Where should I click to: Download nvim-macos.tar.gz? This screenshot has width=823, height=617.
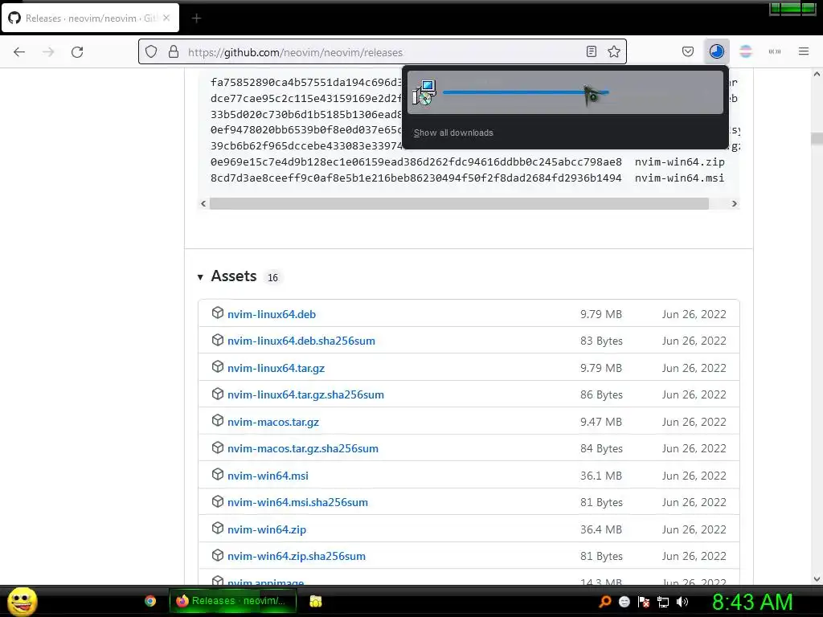[x=273, y=422]
